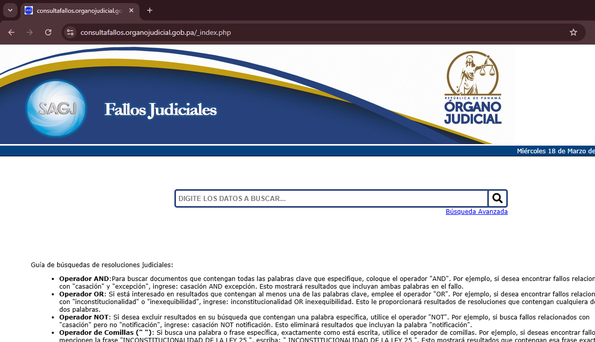Expand the tab search dropdown chevron
The width and height of the screenshot is (595, 342).
[10, 10]
